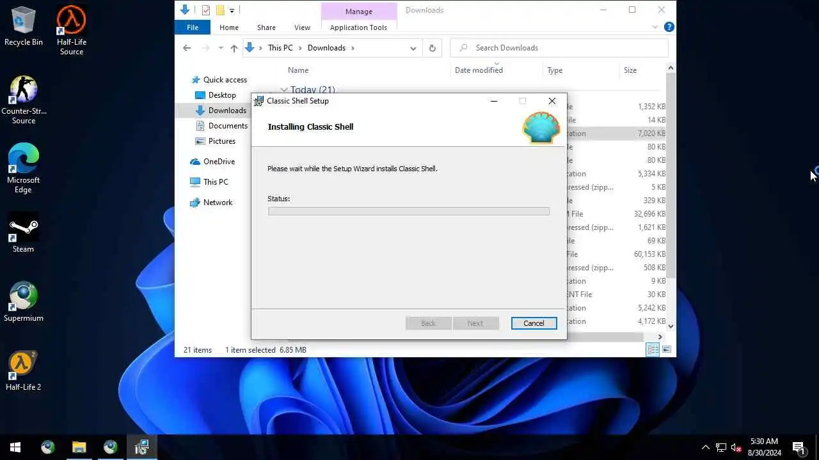This screenshot has width=819, height=460.
Task: Open File Explorer from the taskbar
Action: pyautogui.click(x=79, y=447)
